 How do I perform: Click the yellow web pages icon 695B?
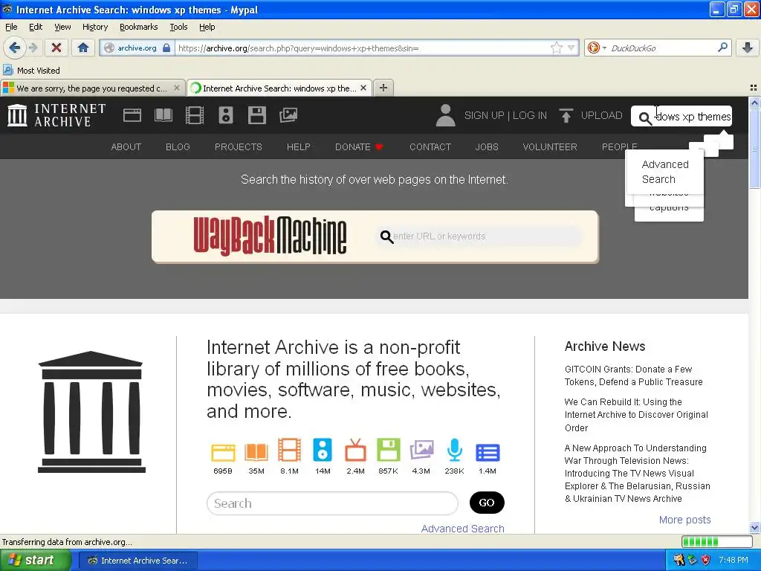[223, 452]
